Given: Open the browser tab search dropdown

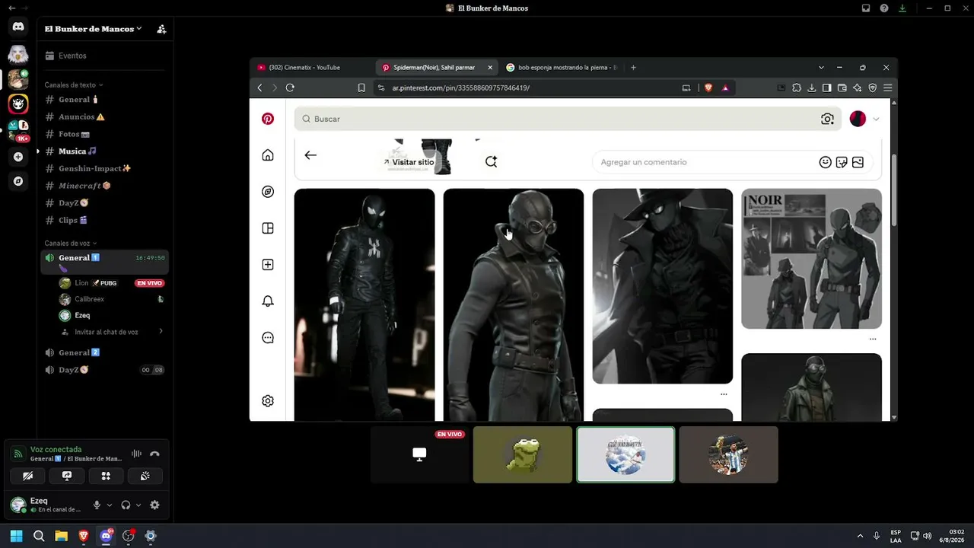Looking at the screenshot, I should point(821,68).
